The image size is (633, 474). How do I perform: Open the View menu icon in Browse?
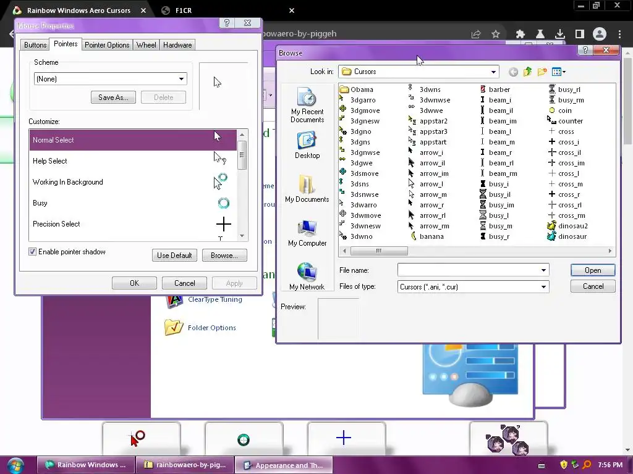click(x=558, y=72)
